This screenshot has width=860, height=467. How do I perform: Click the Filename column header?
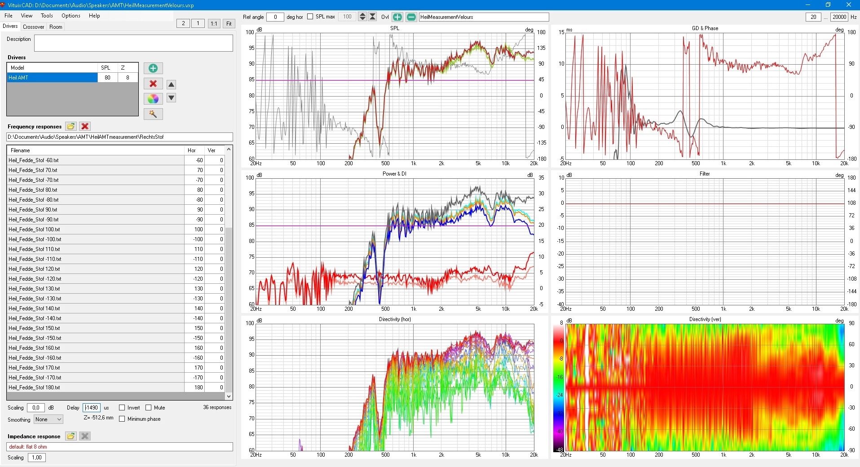tap(96, 150)
